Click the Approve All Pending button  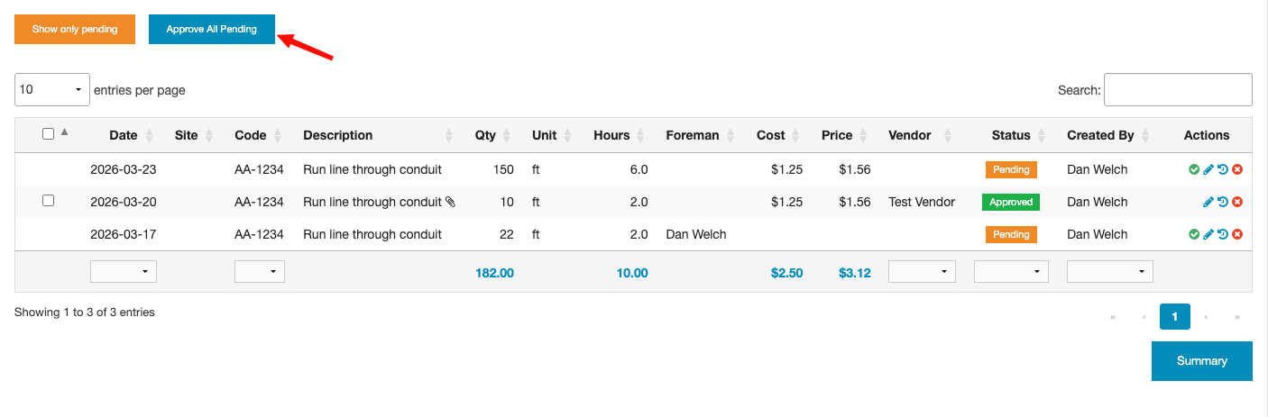tap(212, 29)
